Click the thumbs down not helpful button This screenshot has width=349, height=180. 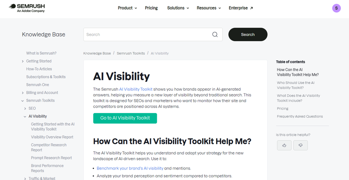(x=301, y=145)
